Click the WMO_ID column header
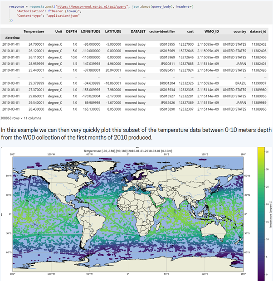 211,31
